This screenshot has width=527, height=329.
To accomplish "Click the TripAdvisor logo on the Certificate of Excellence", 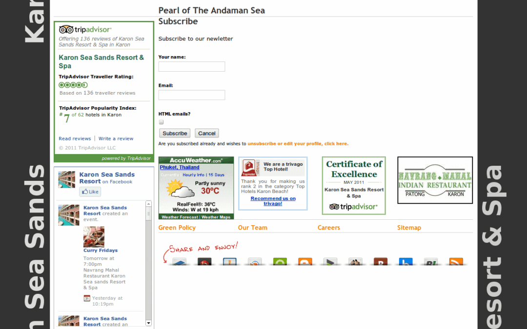I will coord(353,207).
